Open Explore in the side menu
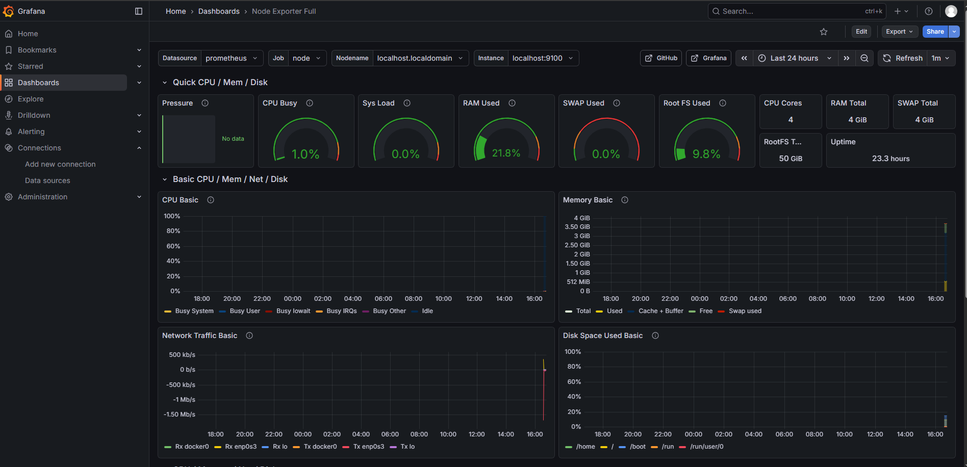The height and width of the screenshot is (467, 967). coord(31,99)
